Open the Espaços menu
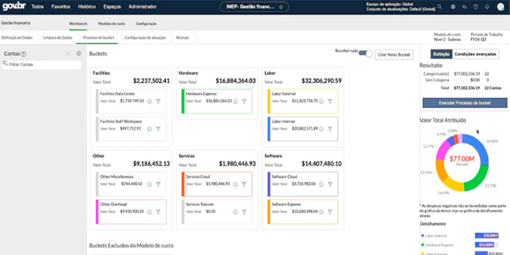Viewport: 510px width, 255px height. click(x=112, y=7)
